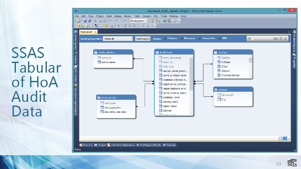Toggle the Hierarchies display checkbox
This screenshot has width=301, height=169.
click(x=200, y=38)
